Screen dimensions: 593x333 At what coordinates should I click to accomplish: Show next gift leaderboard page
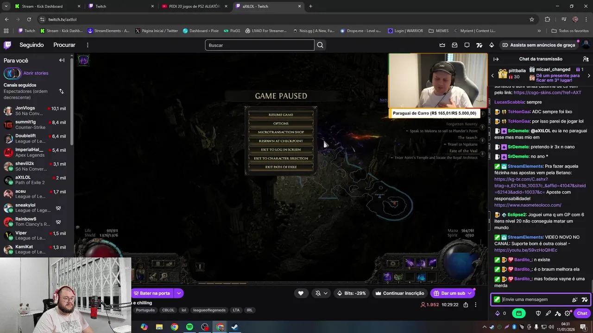coord(589,75)
